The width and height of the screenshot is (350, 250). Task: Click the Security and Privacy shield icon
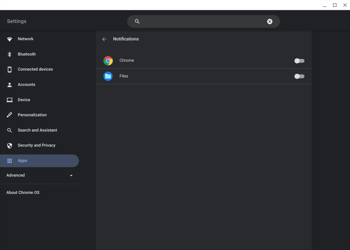[x=9, y=145]
